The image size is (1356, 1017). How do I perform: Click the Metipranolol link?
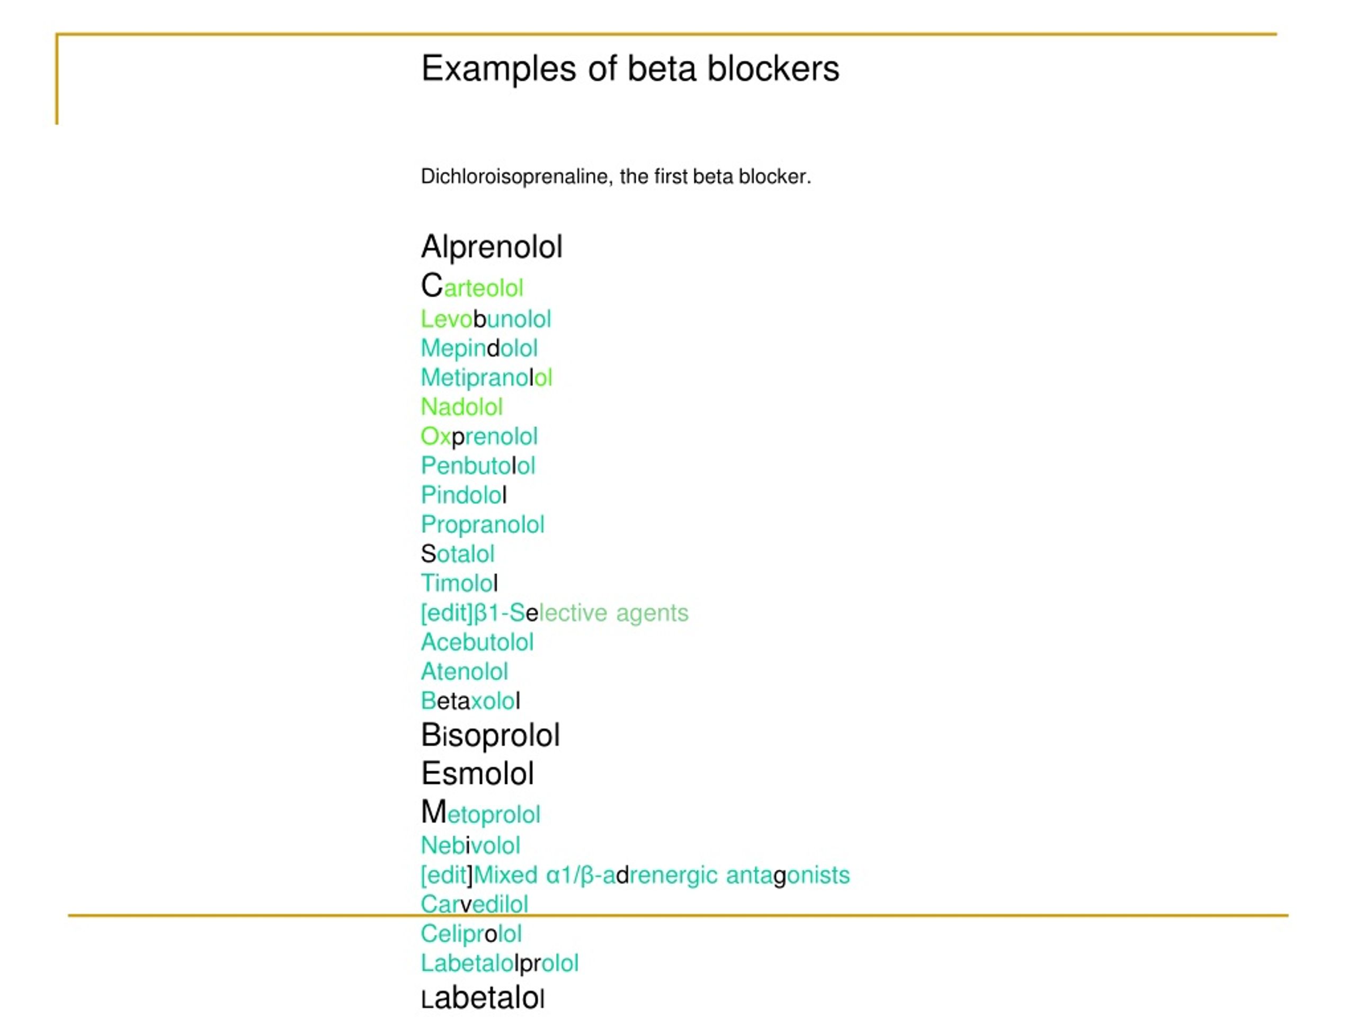coord(486,378)
